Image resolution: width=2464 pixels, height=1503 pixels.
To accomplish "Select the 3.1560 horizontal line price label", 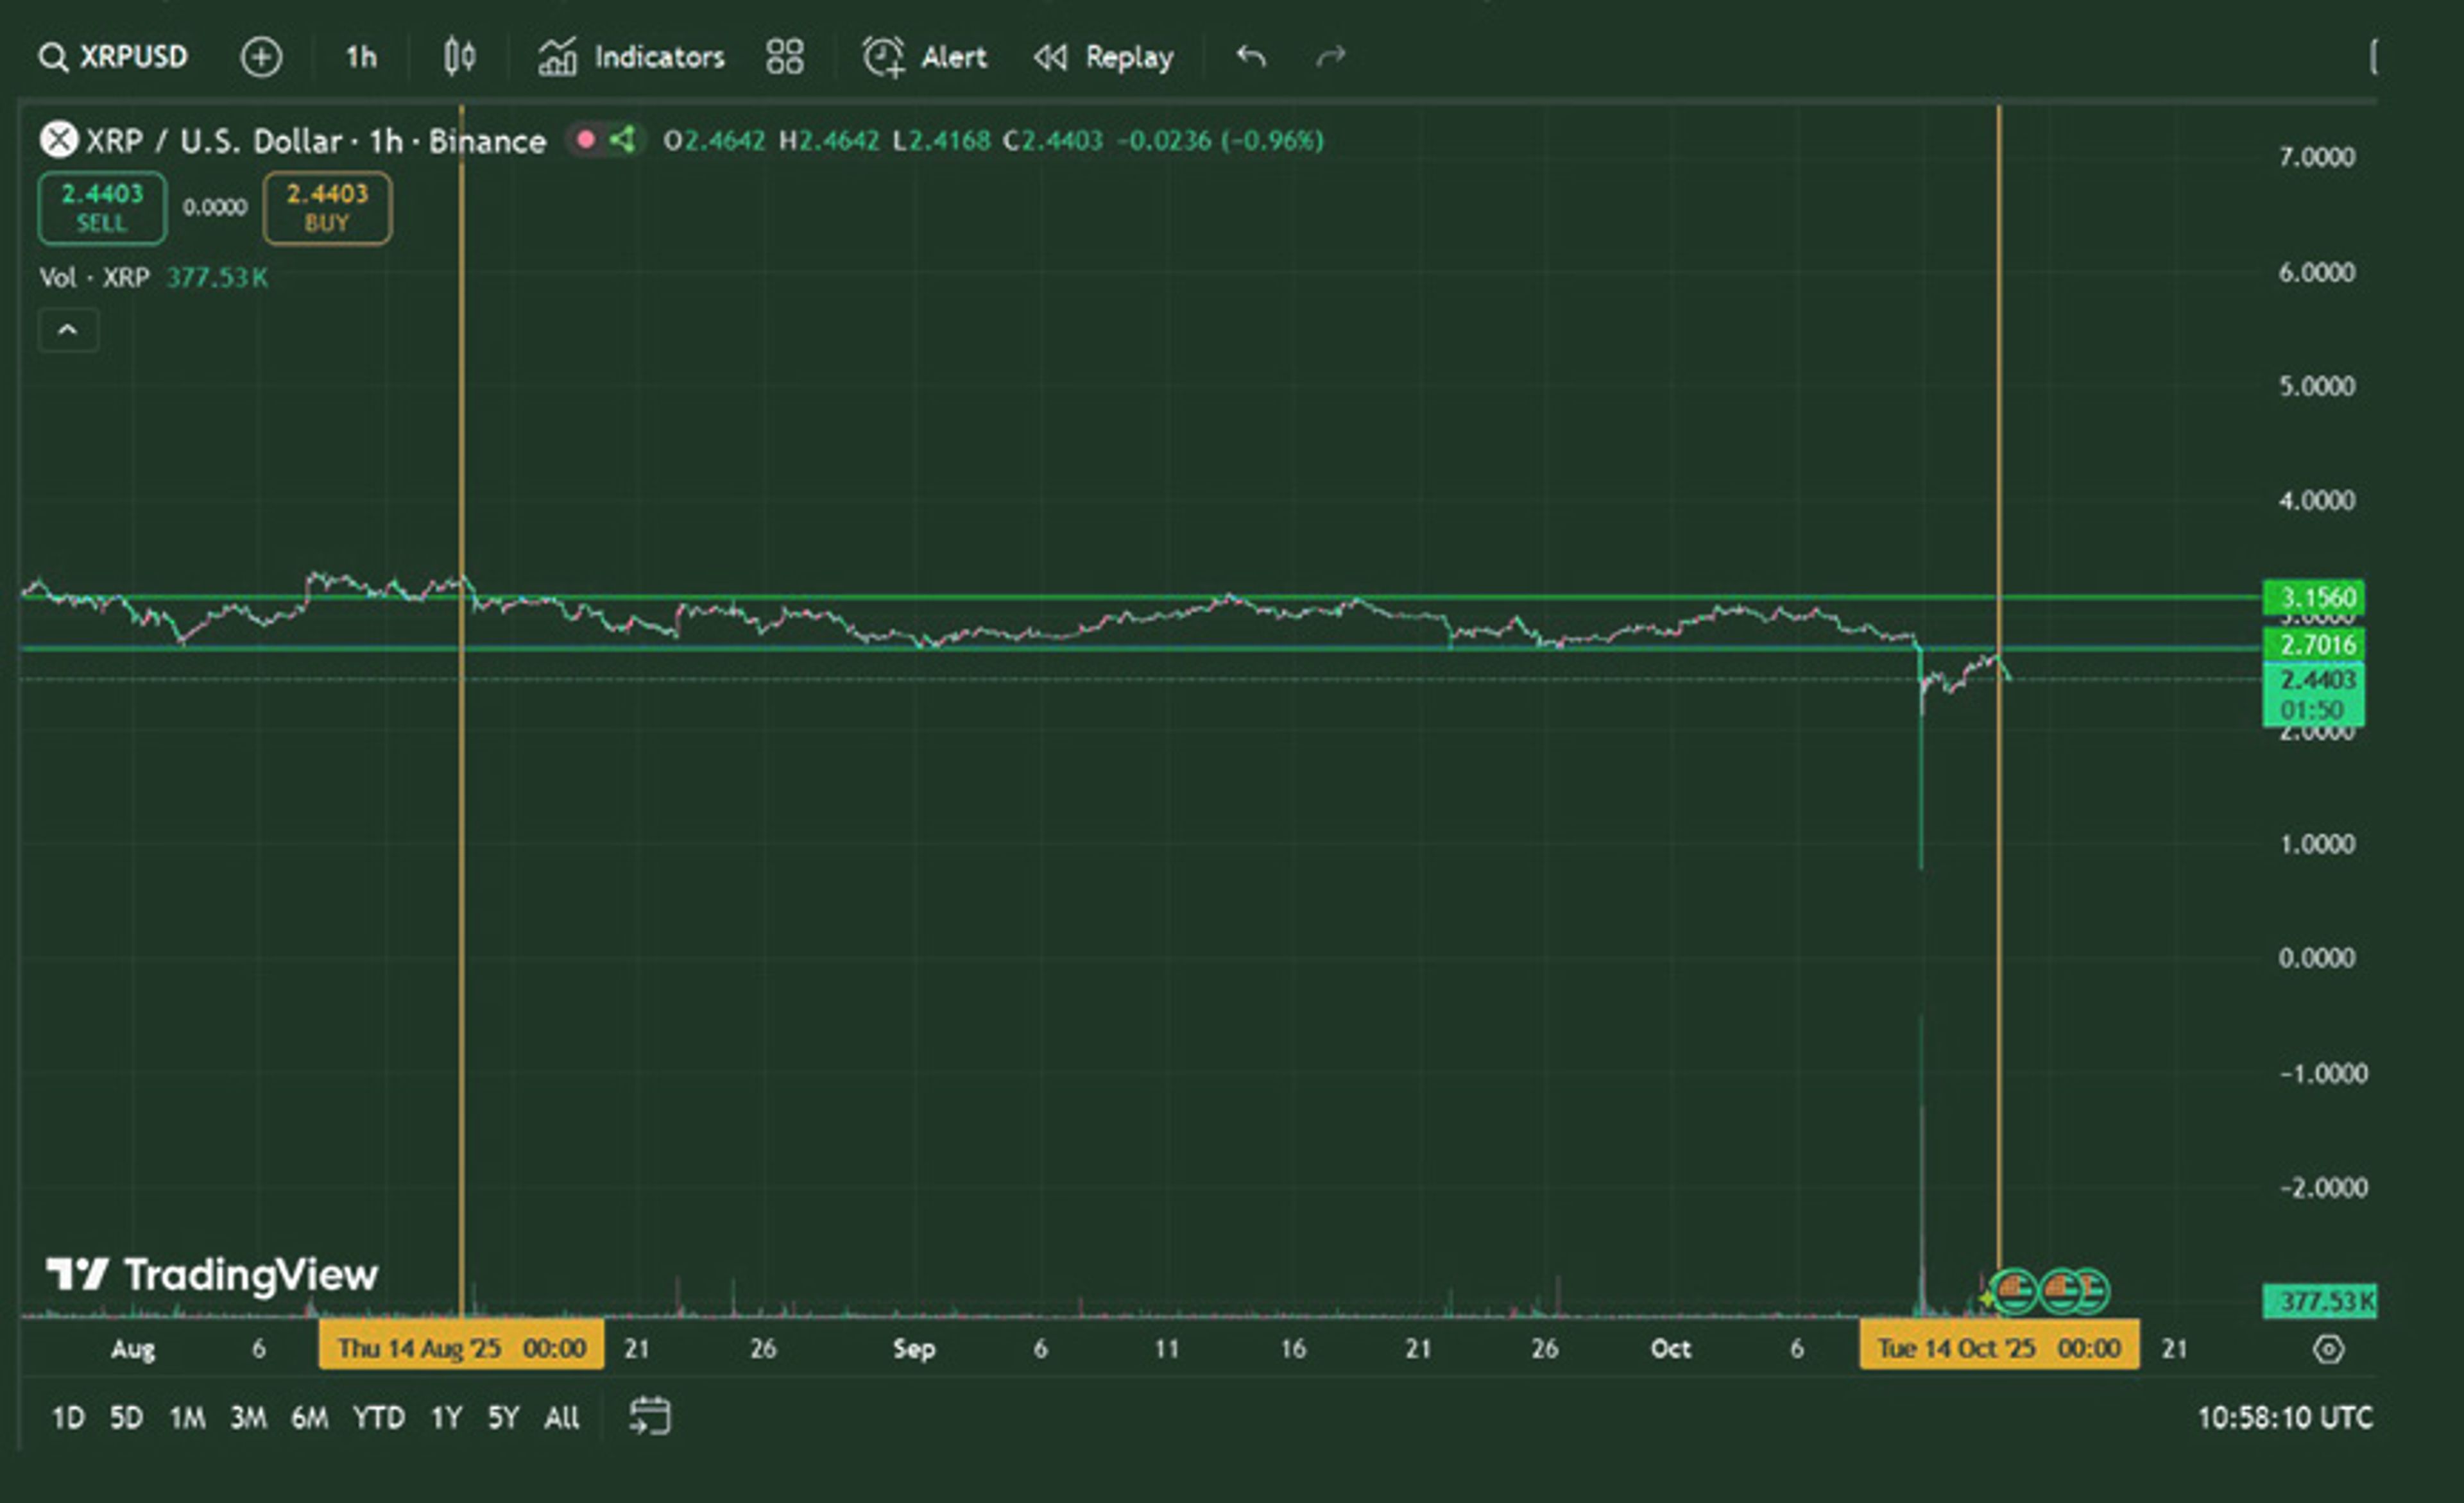I will [x=2314, y=598].
